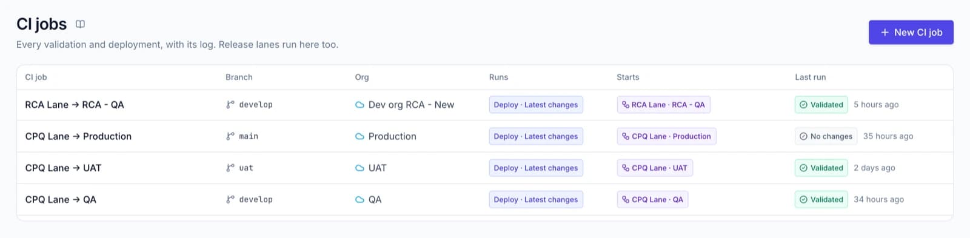Screen dimensions: 970x238
Task: Open the CPQ Lane → Production job
Action: tap(78, 136)
